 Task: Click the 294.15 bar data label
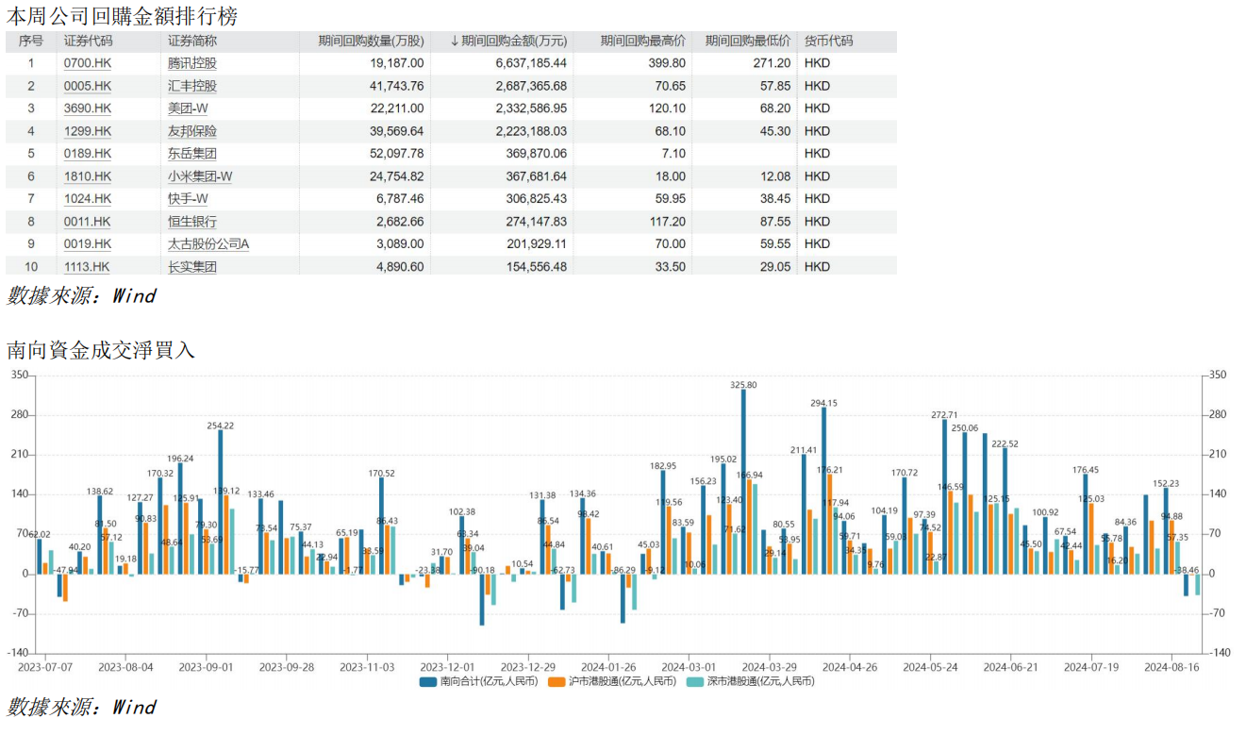pos(823,403)
